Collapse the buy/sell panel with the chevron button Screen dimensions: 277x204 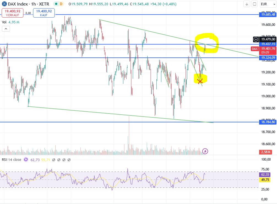(x=6, y=29)
